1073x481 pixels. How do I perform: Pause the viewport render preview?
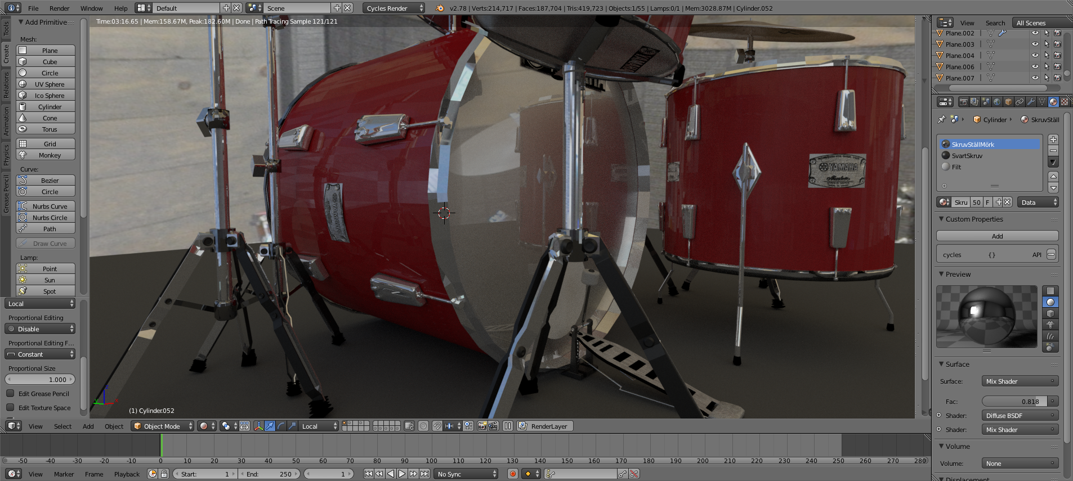coord(508,426)
